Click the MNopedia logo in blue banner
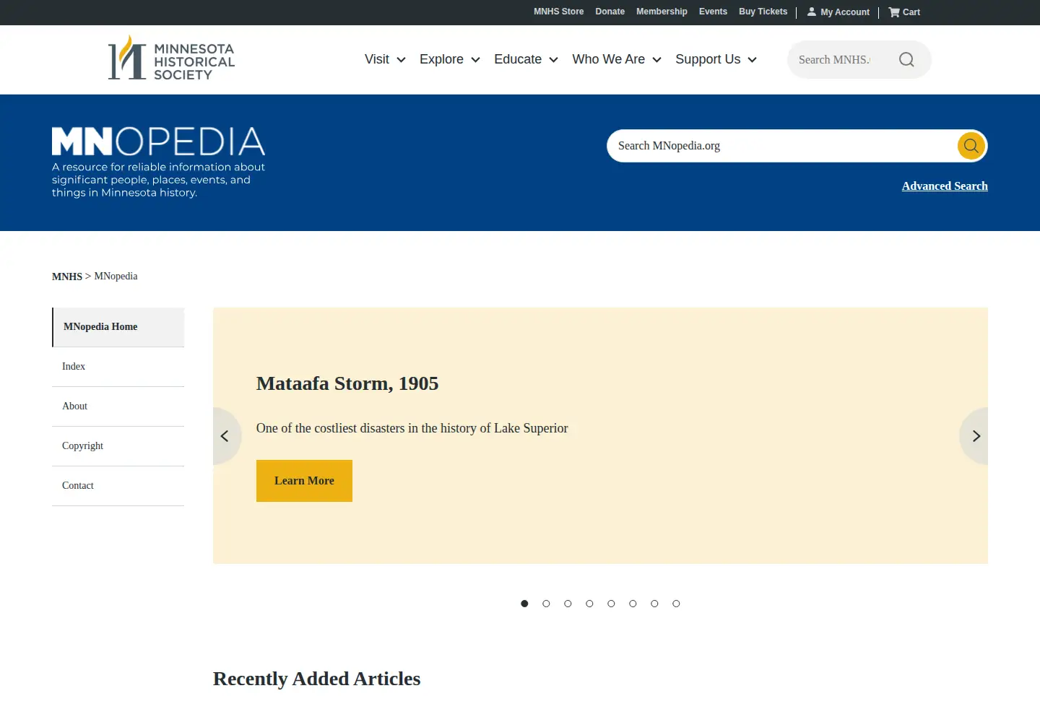 (158, 142)
